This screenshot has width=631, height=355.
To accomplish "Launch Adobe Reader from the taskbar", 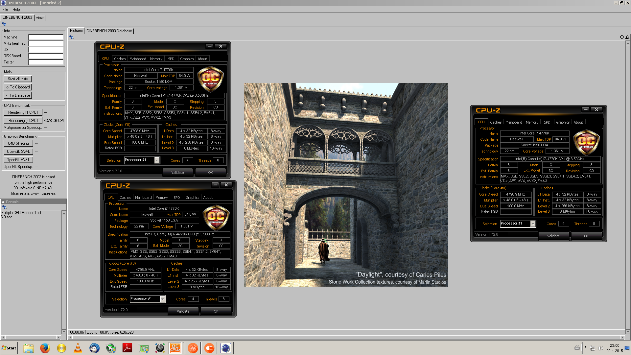I will point(127,348).
